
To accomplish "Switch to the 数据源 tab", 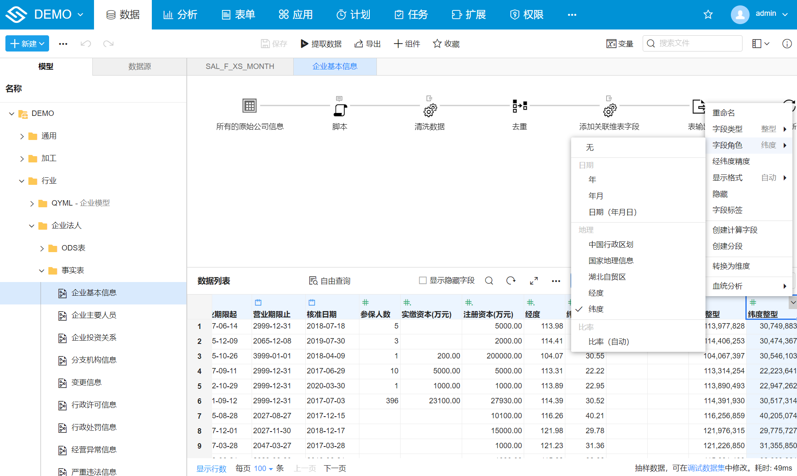I will tap(139, 66).
